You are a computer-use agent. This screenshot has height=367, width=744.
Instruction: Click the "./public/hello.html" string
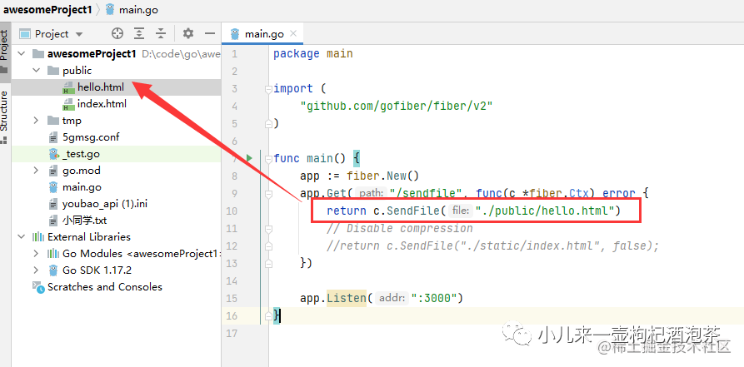click(x=545, y=211)
